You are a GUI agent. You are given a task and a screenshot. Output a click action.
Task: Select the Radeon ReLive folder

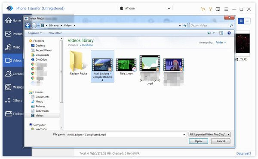79,63
